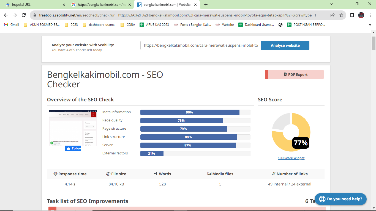Open the Chrome profile avatar
The width and height of the screenshot is (376, 211).
pyautogui.click(x=361, y=15)
